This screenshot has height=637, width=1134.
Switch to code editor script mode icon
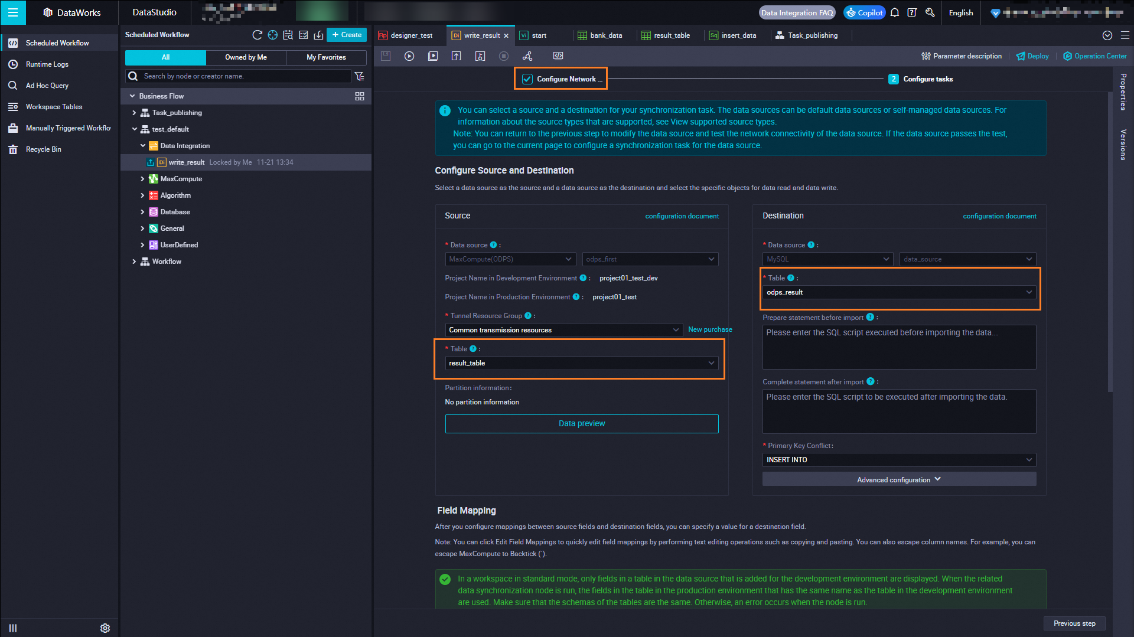558,56
